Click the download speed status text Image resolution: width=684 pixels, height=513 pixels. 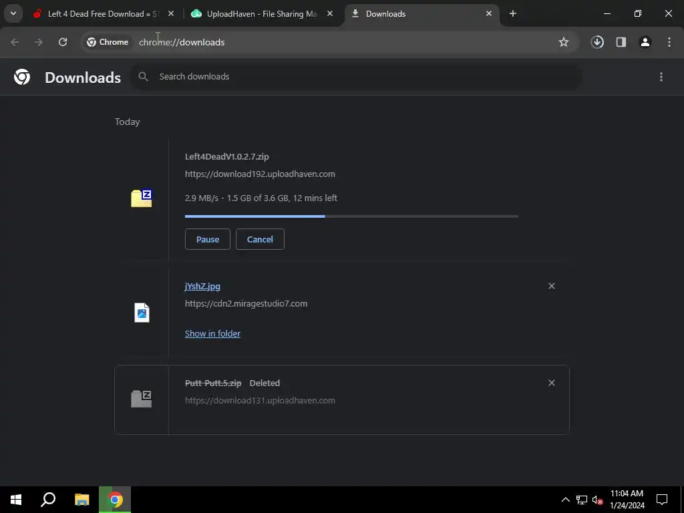261,198
